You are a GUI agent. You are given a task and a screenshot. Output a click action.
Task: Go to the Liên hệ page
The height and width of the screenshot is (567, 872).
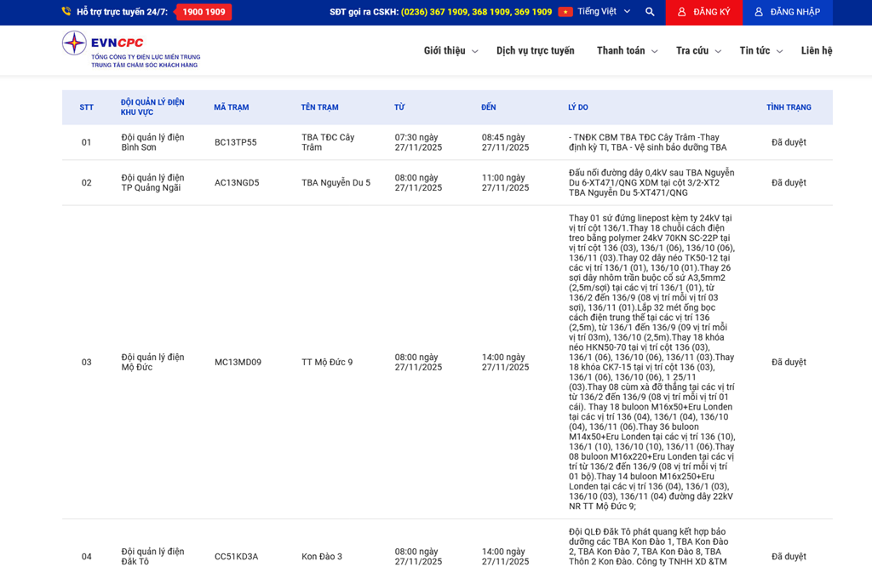tap(816, 51)
